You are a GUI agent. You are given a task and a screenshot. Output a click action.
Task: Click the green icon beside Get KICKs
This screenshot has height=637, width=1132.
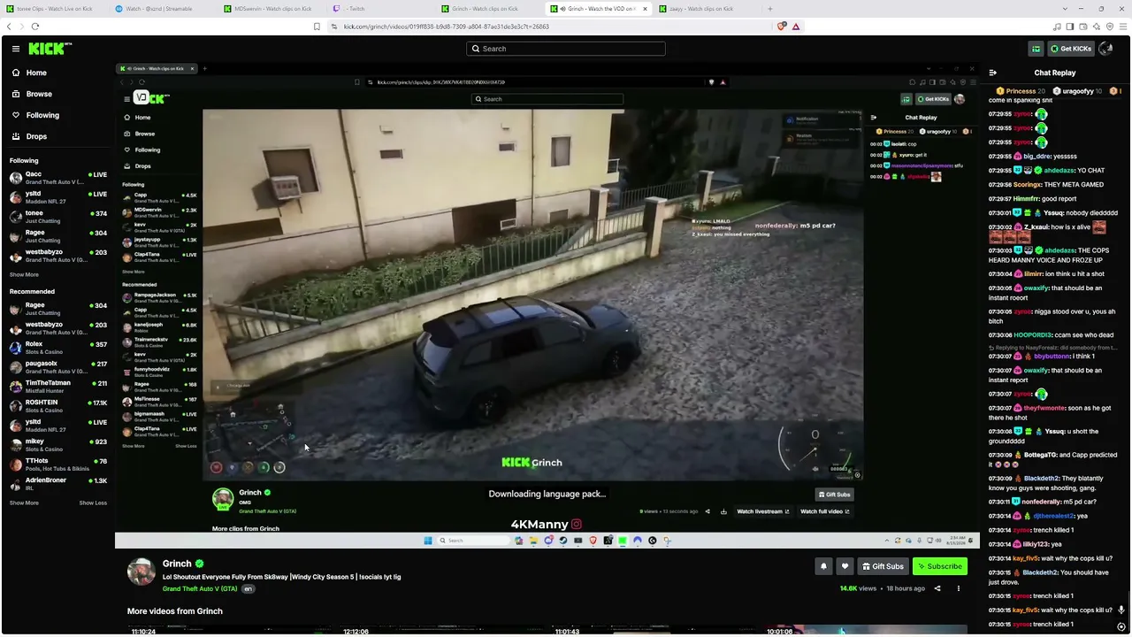pos(1036,49)
